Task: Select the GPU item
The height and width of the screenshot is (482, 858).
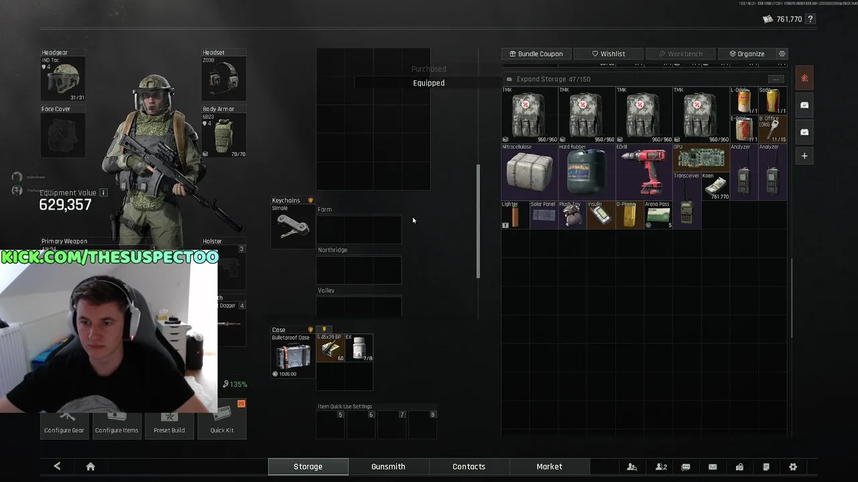Action: click(x=700, y=157)
